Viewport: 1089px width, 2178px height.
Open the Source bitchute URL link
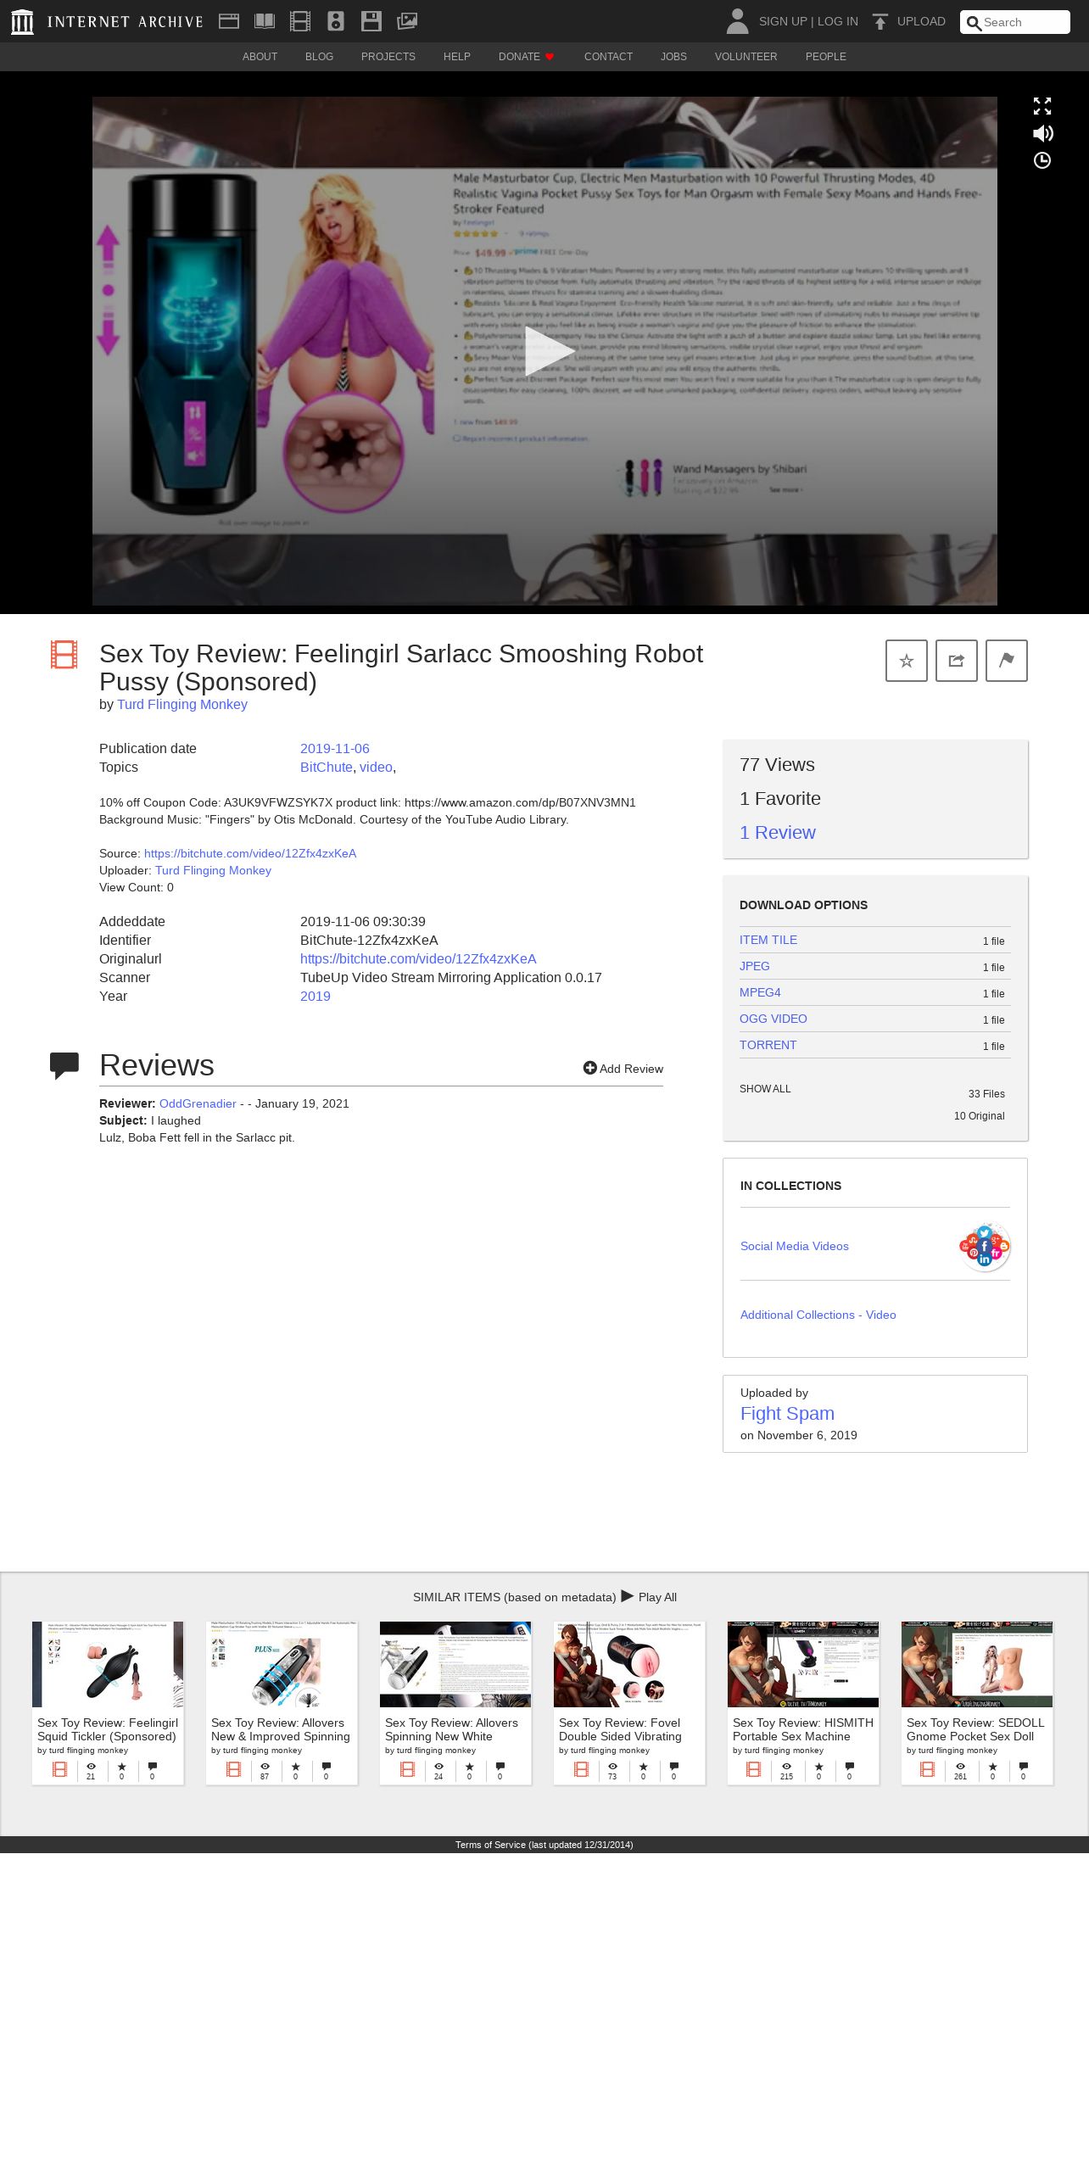[250, 853]
